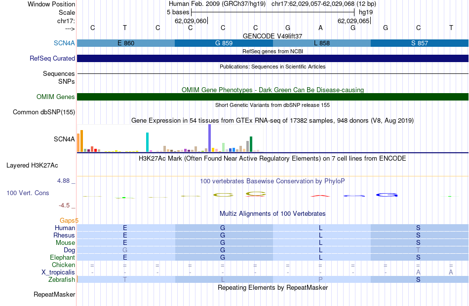Click the chr17: base position label
The image size is (469, 306).
pos(66,21)
